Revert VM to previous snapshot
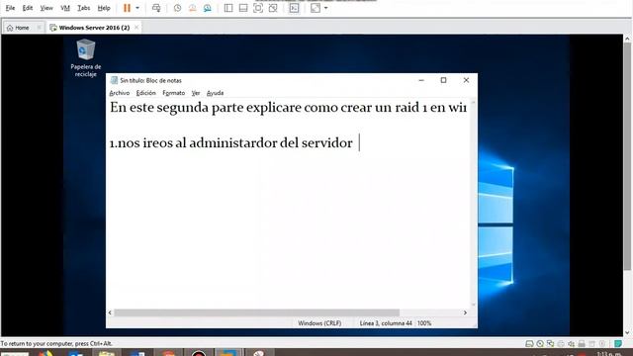Viewport: 633px width, 356px height. tap(192, 8)
